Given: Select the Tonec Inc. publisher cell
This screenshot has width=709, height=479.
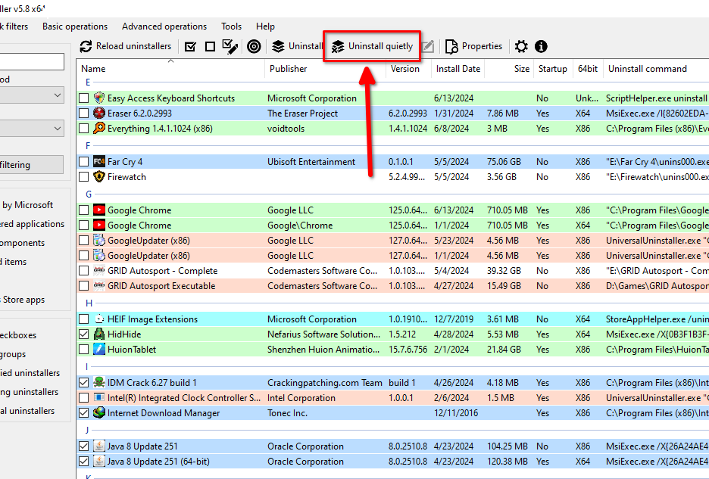Looking at the screenshot, I should pos(287,413).
